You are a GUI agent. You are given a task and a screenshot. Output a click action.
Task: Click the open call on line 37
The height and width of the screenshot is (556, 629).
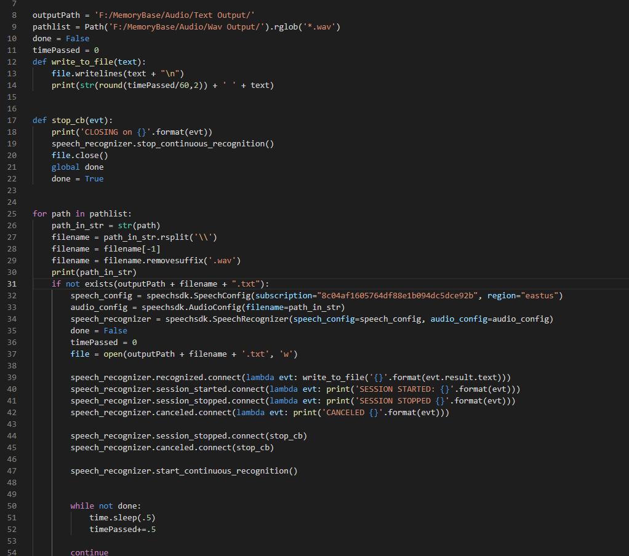click(113, 354)
